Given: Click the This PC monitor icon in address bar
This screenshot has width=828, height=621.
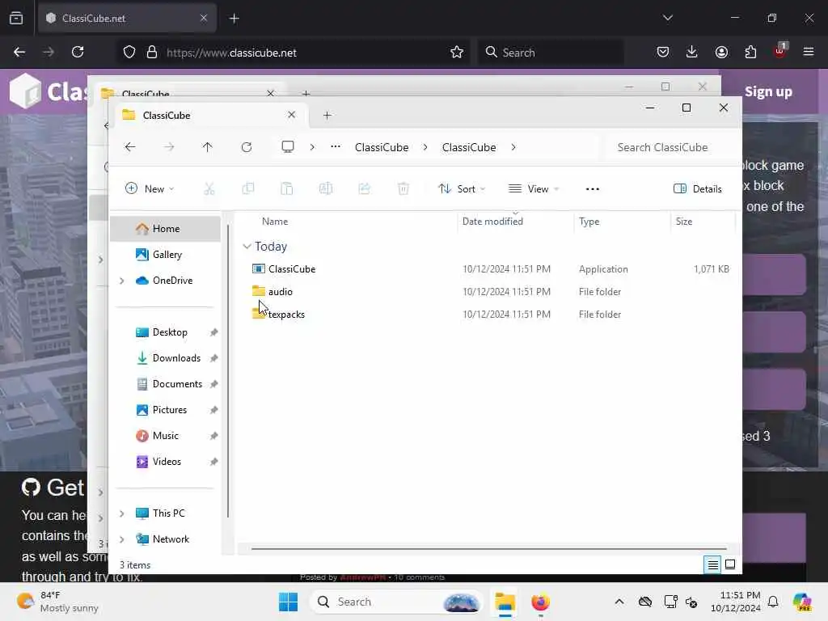Looking at the screenshot, I should (288, 147).
